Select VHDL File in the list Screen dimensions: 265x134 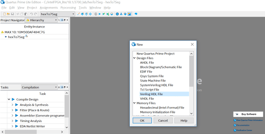point(147,98)
